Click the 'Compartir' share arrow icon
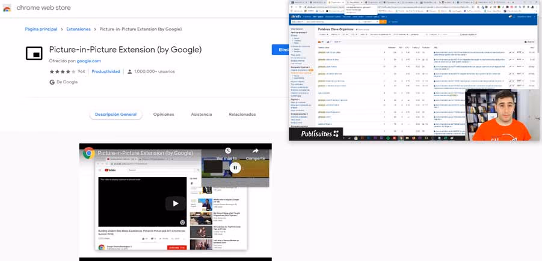This screenshot has height=261, width=542. [256, 151]
